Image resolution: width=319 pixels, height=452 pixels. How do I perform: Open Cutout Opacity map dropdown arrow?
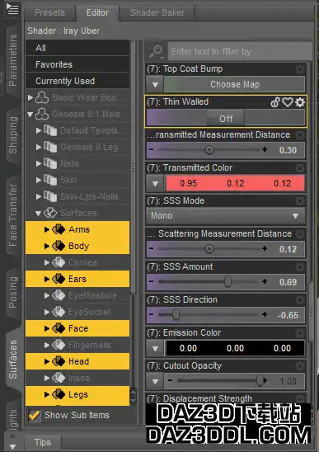tap(155, 381)
